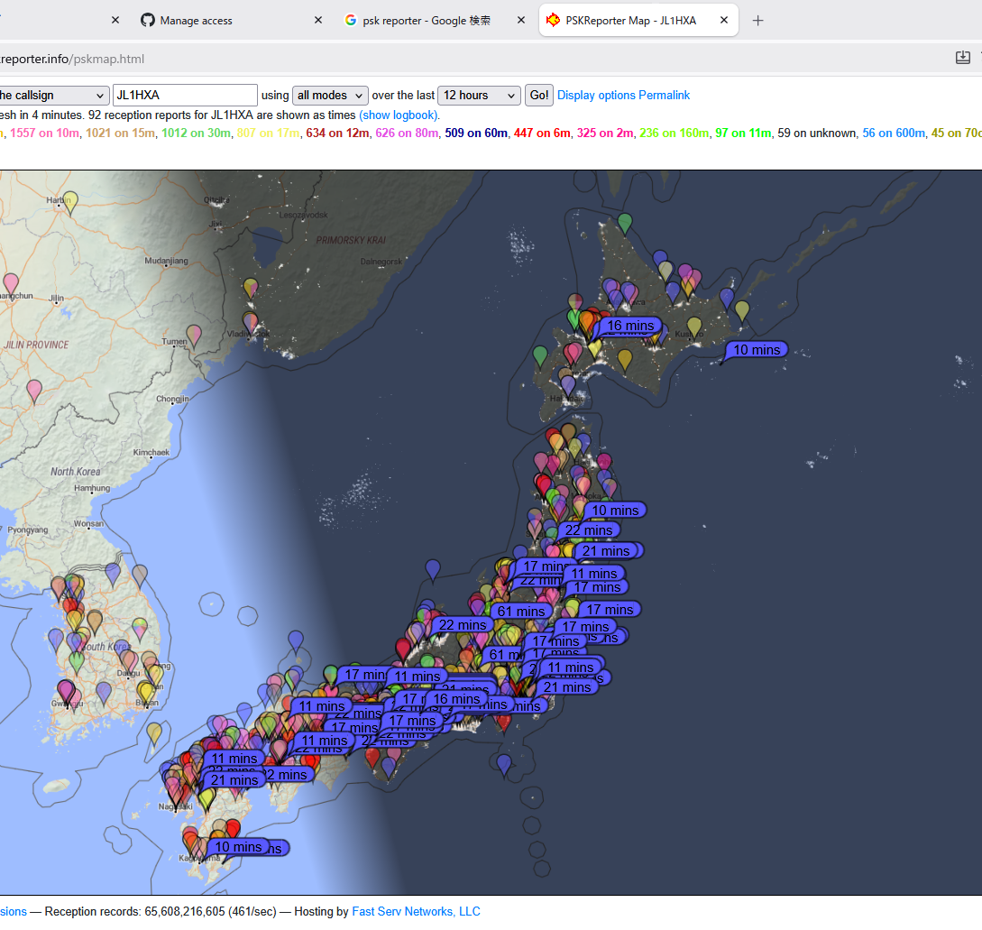
Task: Close the PSKReporter Map tab
Action: 723,20
